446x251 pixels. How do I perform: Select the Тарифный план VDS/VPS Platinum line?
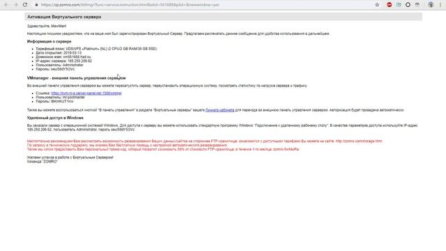pos(96,49)
